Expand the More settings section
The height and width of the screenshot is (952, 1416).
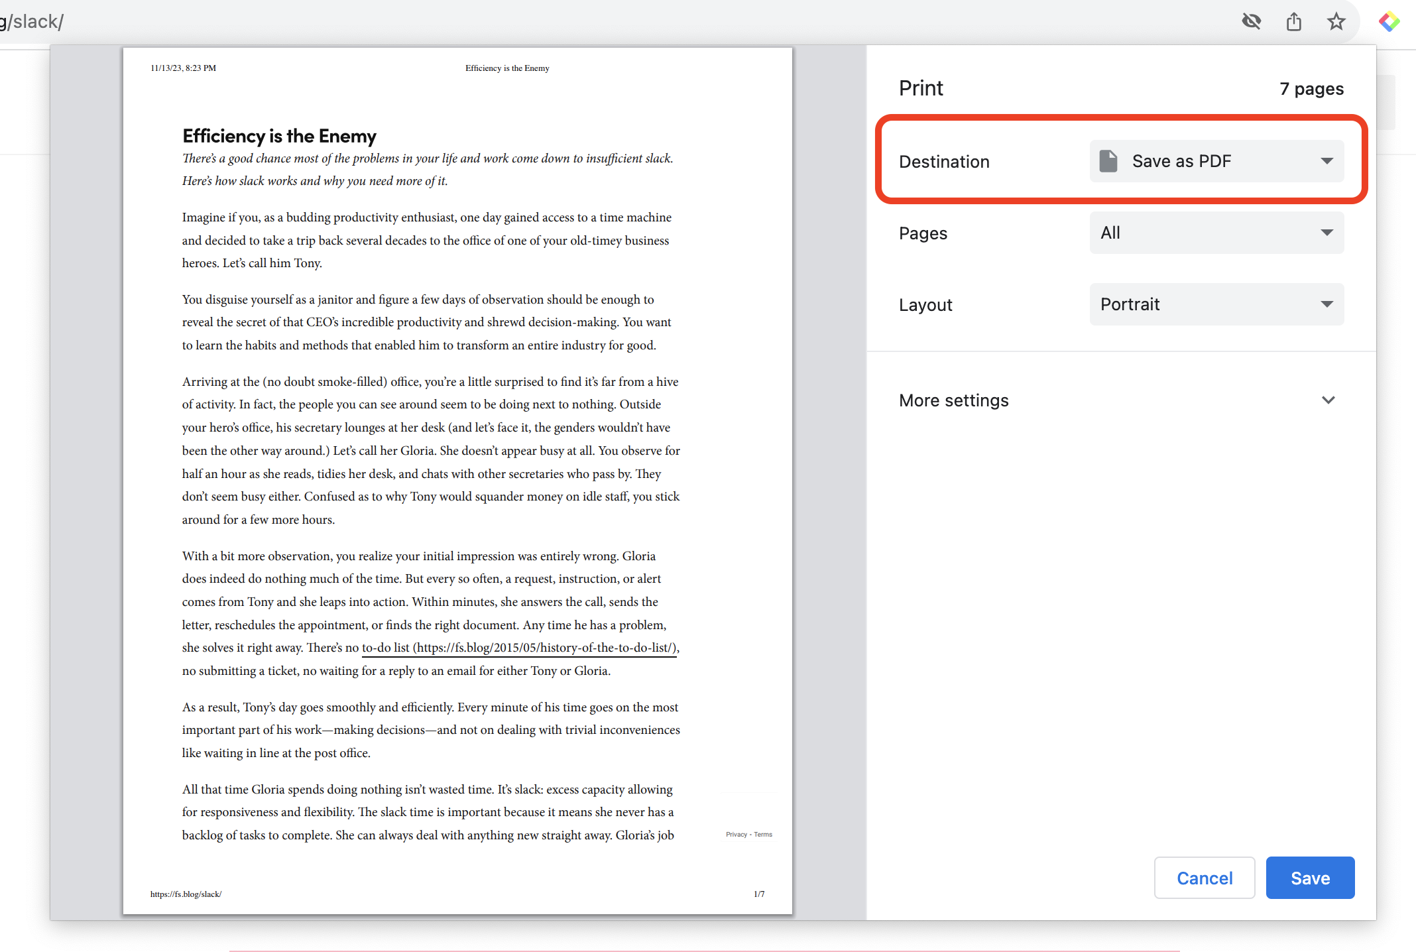click(x=1121, y=400)
